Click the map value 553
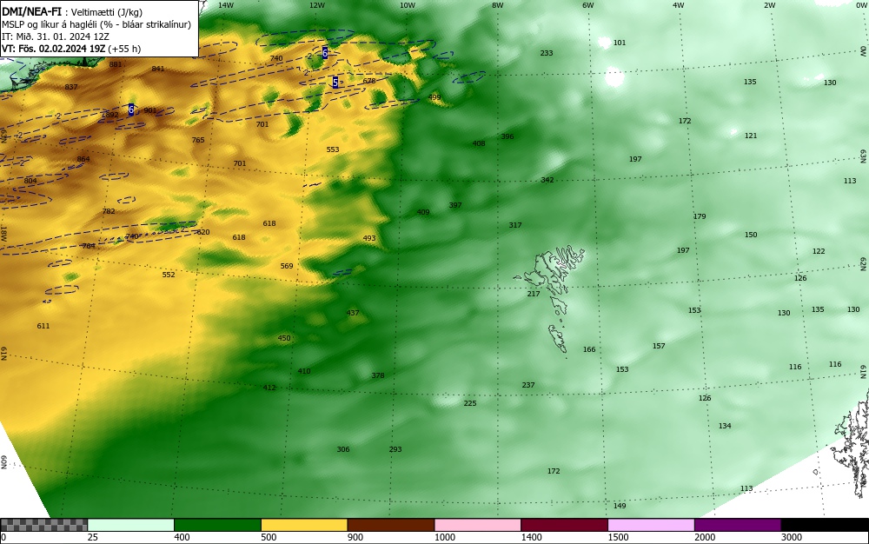 pyautogui.click(x=333, y=149)
